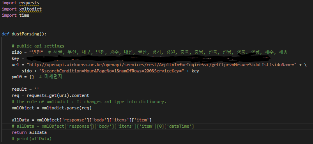
Task: Click the '# 미세먼지' comment
Action: tap(51, 77)
